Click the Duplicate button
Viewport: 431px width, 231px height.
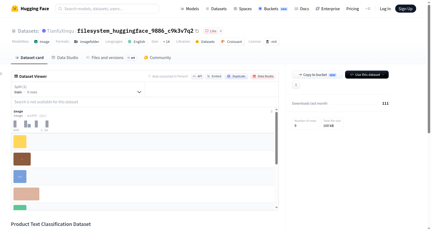(236, 76)
